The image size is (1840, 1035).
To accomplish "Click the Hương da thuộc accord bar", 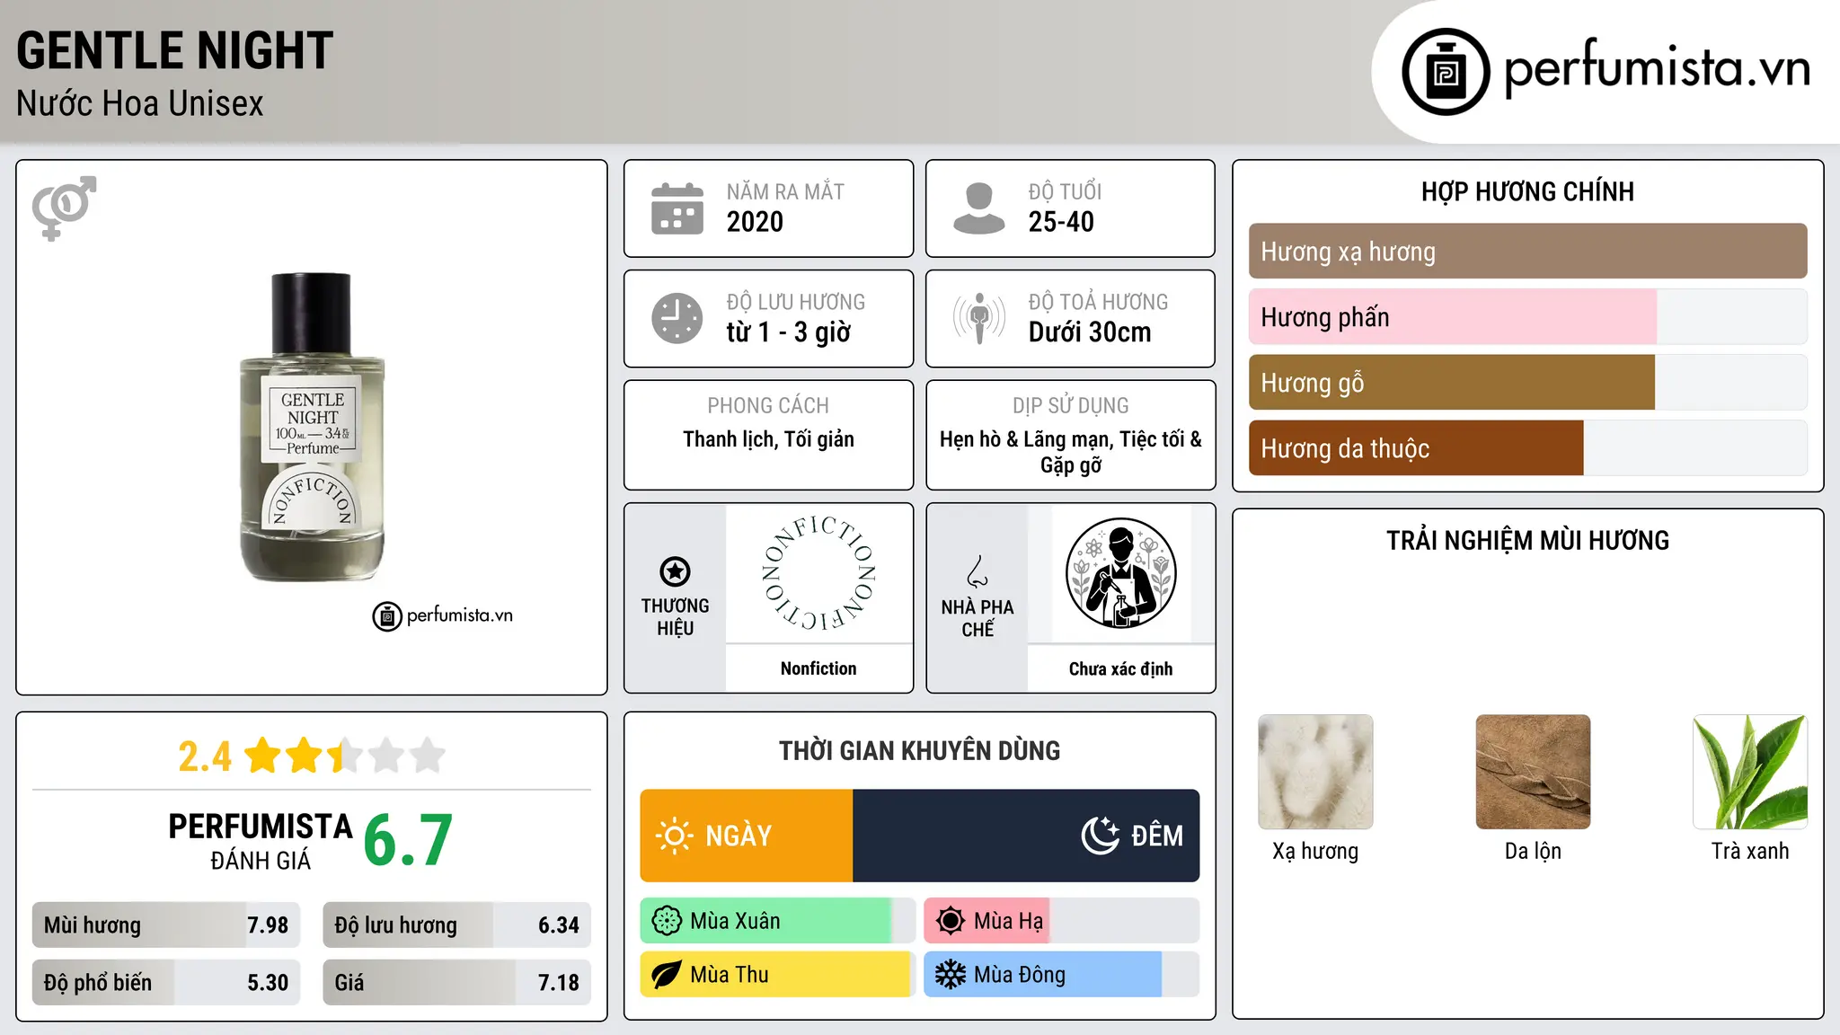I will click(x=1527, y=448).
